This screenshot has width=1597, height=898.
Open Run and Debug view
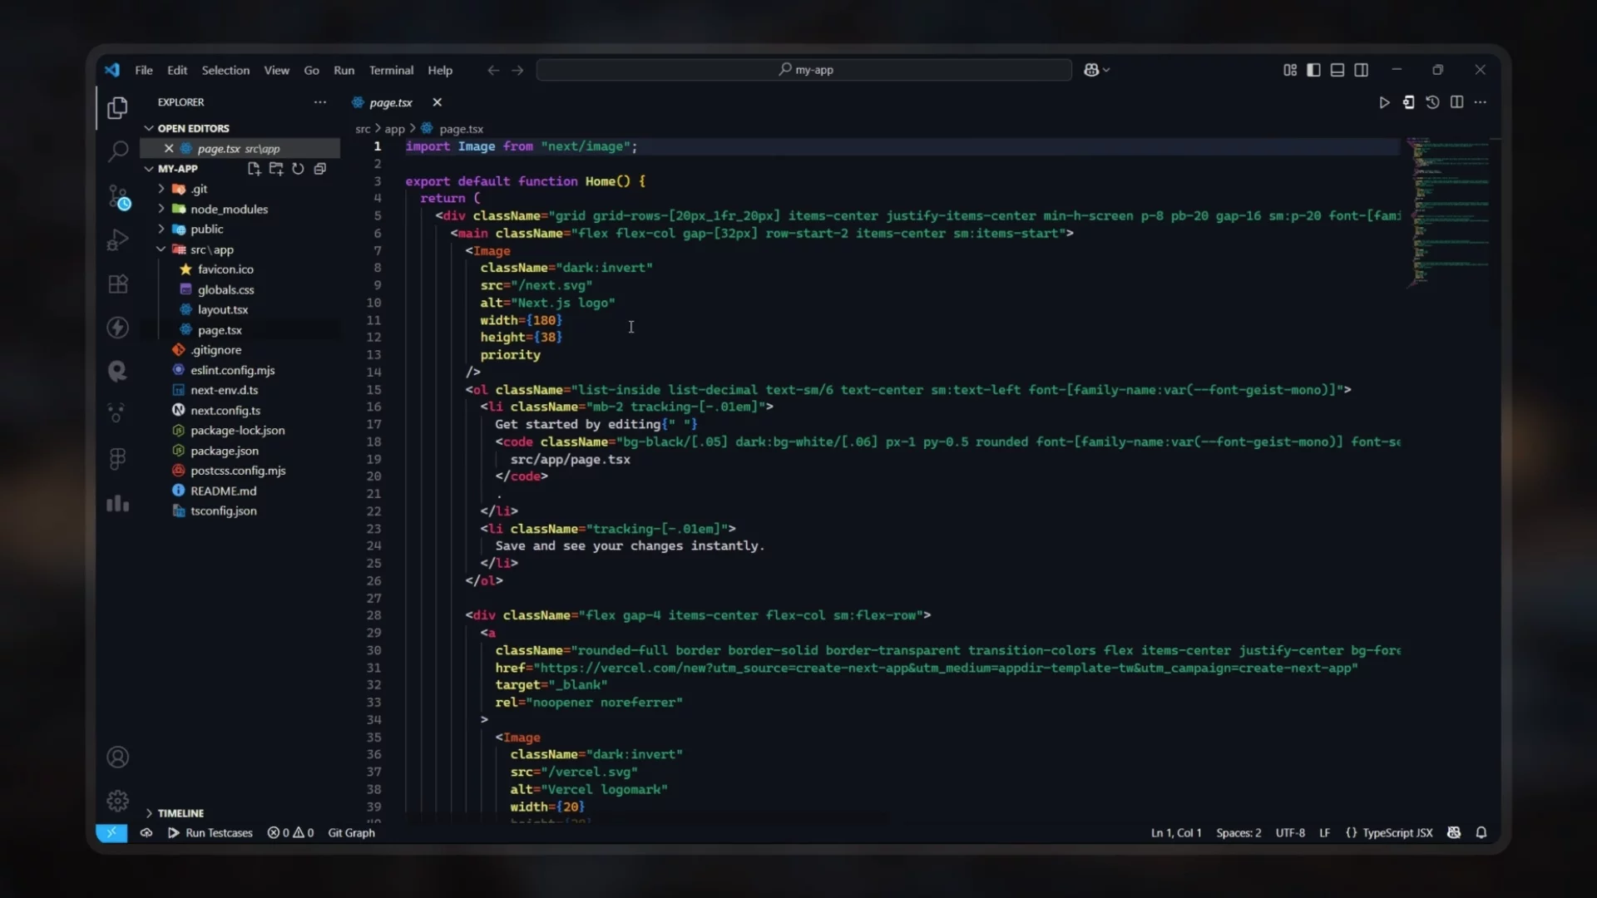117,240
